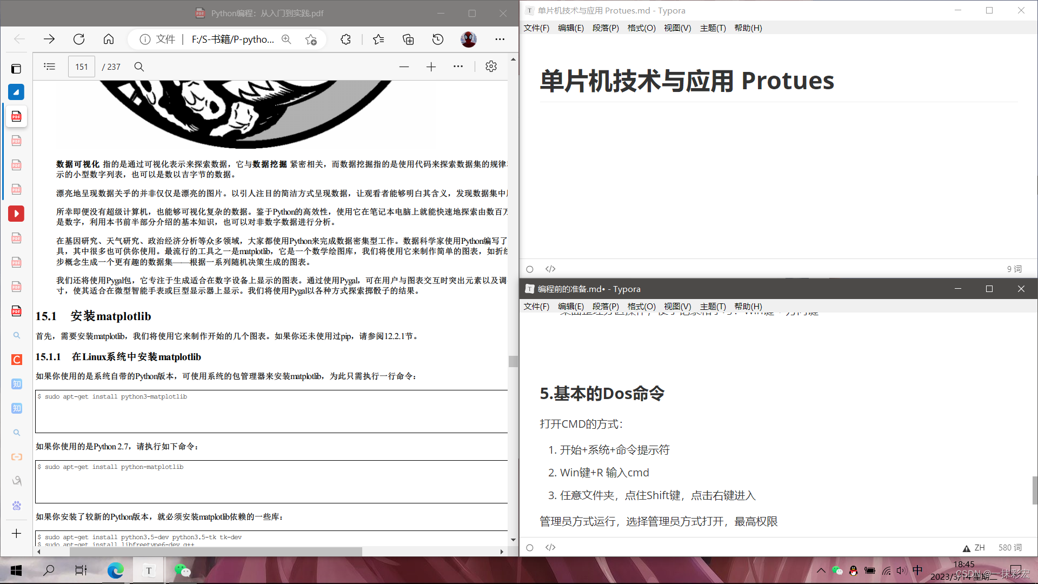Image resolution: width=1038 pixels, height=584 pixels.
Task: Click the 编程前的准备 window scrollbar thumb
Action: point(1035,490)
